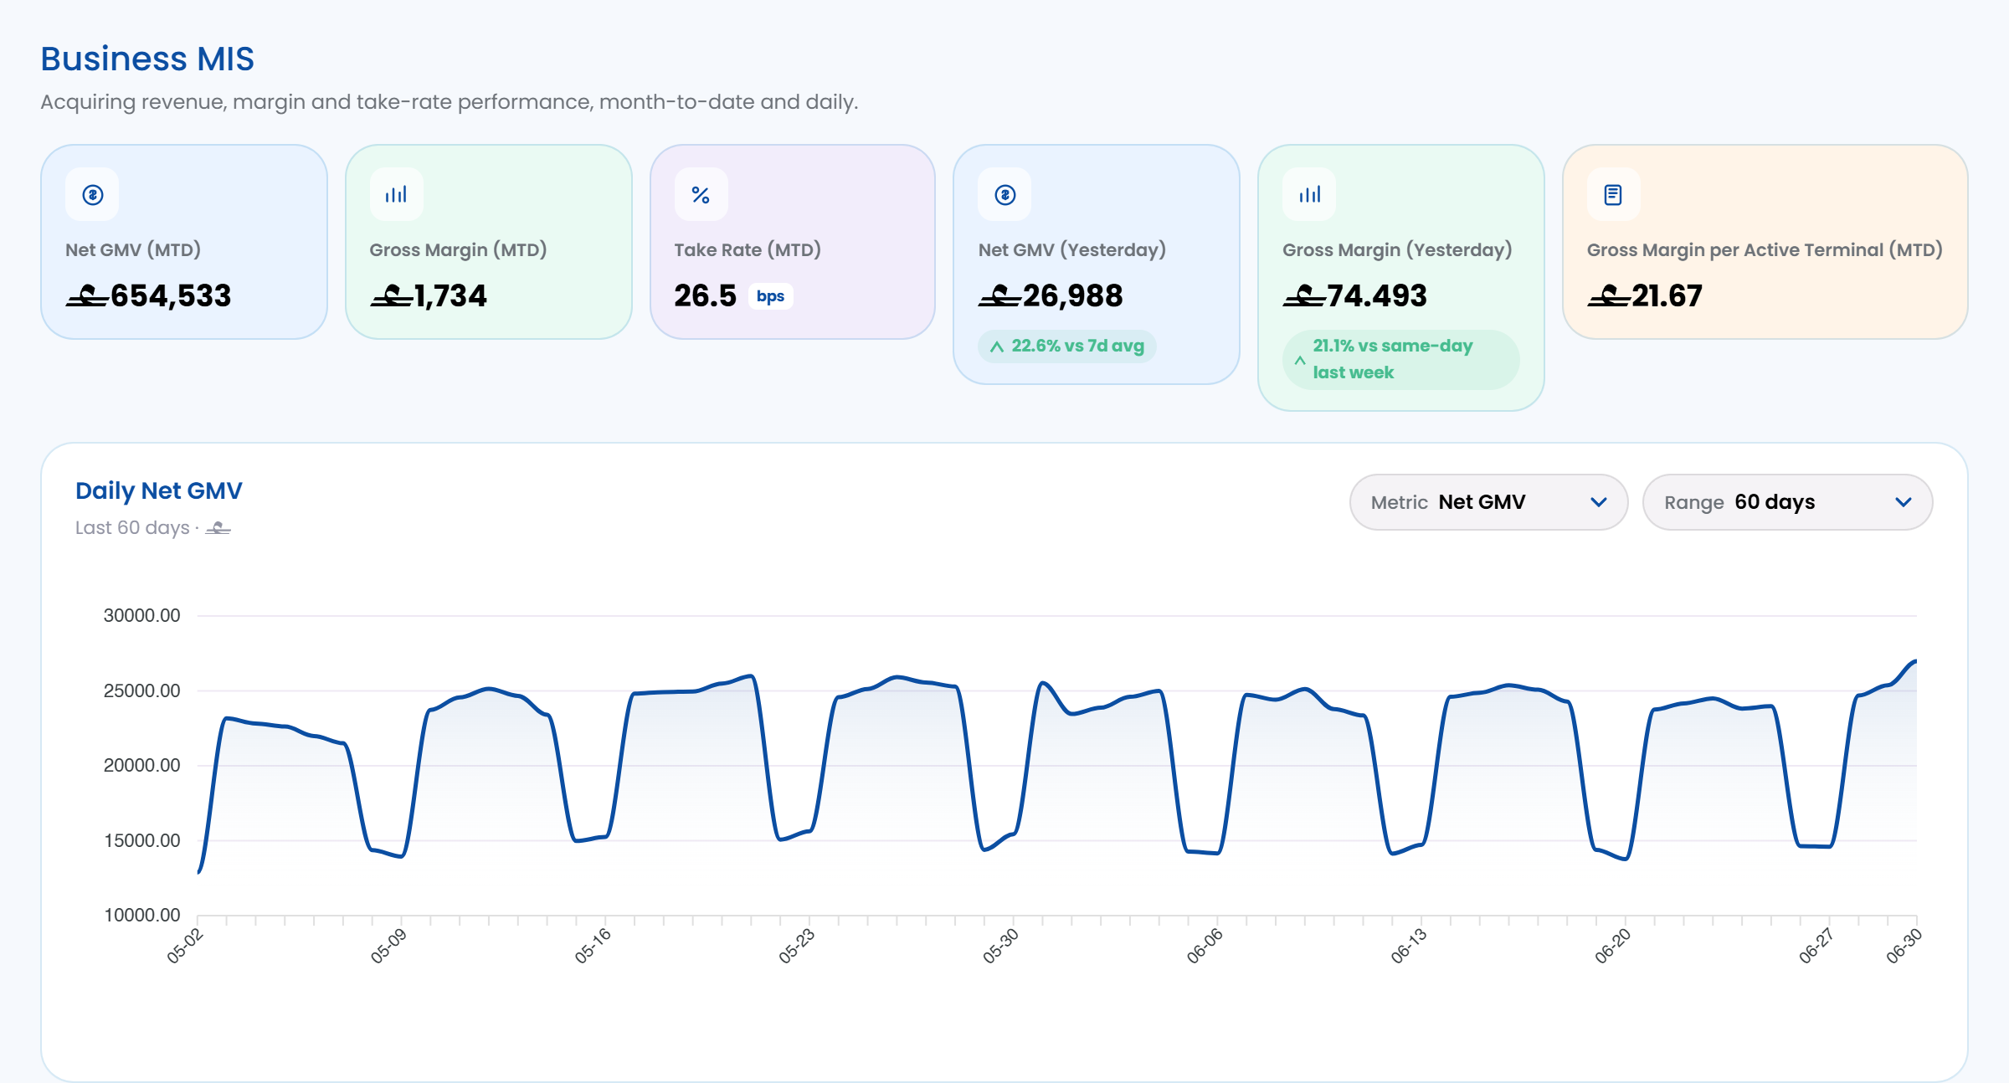Screen dimensions: 2009x1083
Task: Click the 06-13 x-axis date label
Action: coord(1409,946)
